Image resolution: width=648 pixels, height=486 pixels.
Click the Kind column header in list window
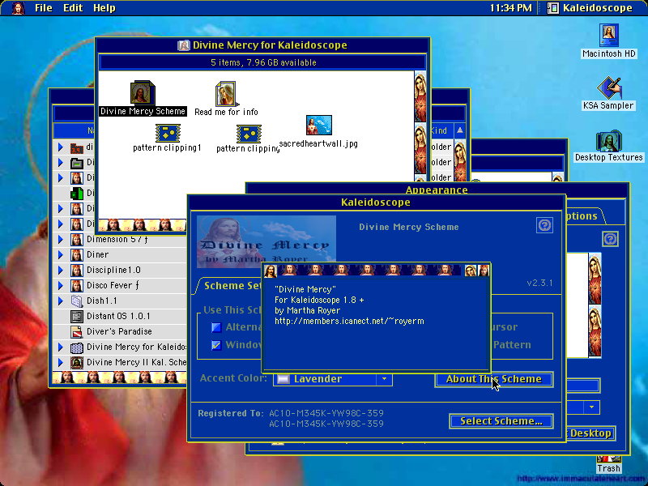(441, 130)
